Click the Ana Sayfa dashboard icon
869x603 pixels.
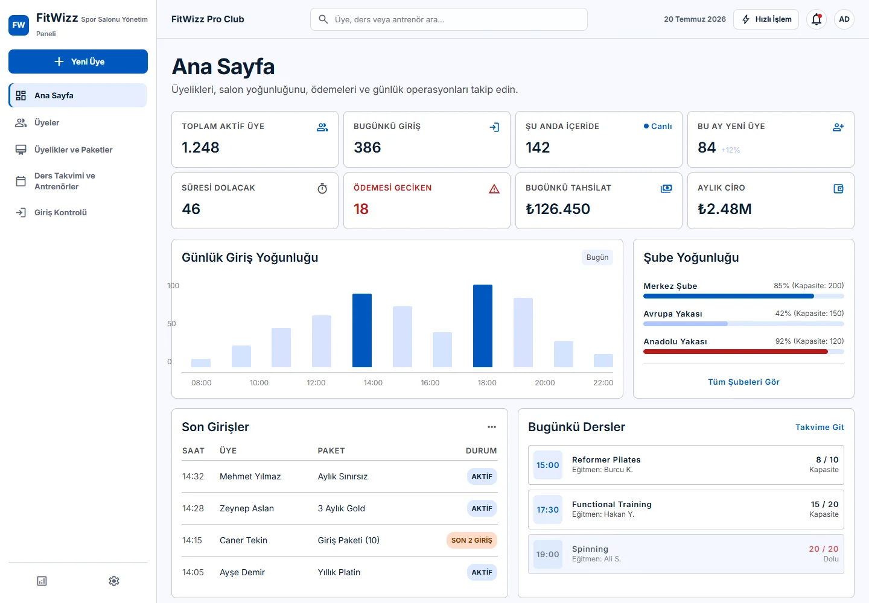pyautogui.click(x=21, y=95)
